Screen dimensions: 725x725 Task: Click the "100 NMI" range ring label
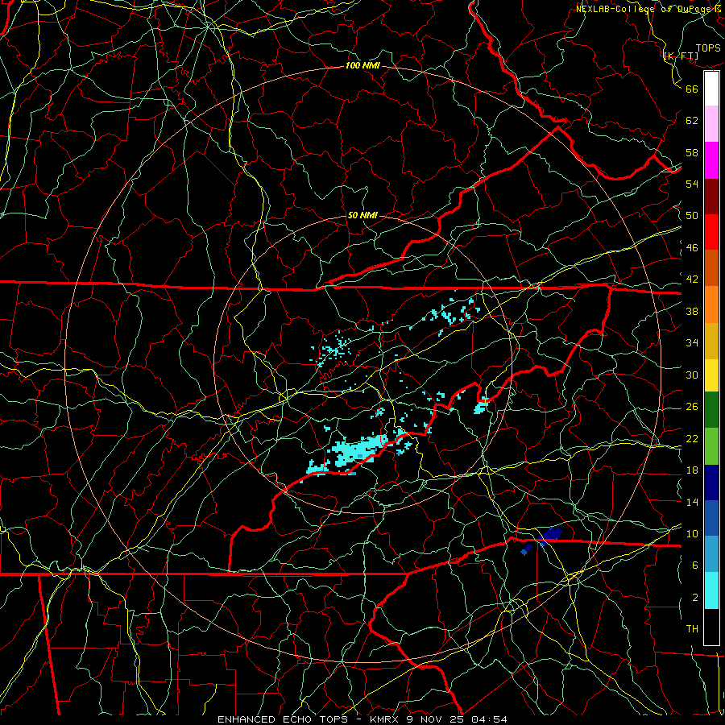click(362, 66)
